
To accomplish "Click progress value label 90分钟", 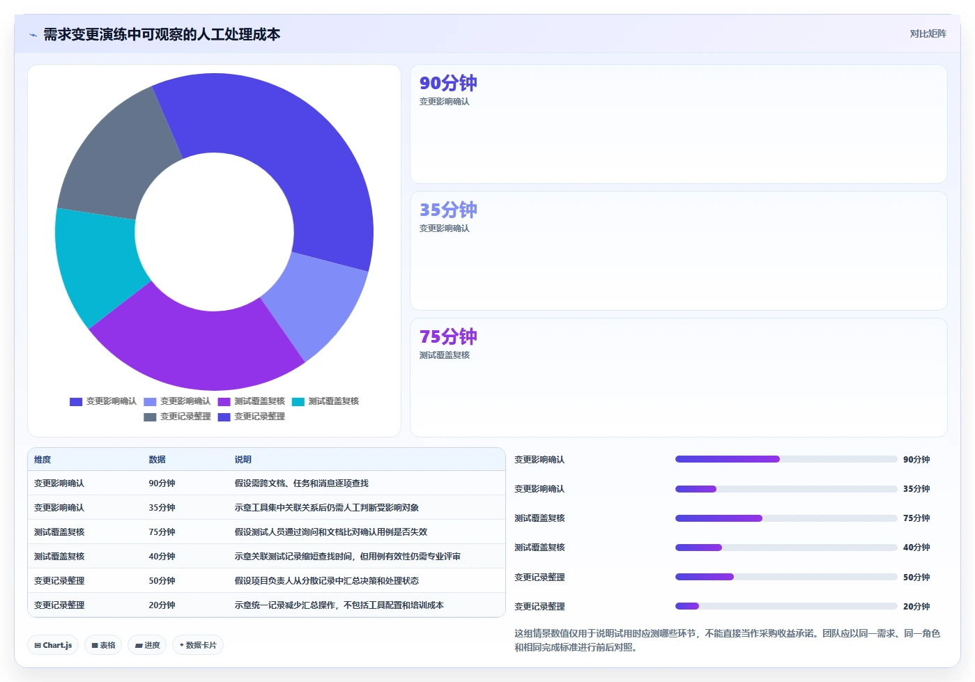I will (916, 460).
